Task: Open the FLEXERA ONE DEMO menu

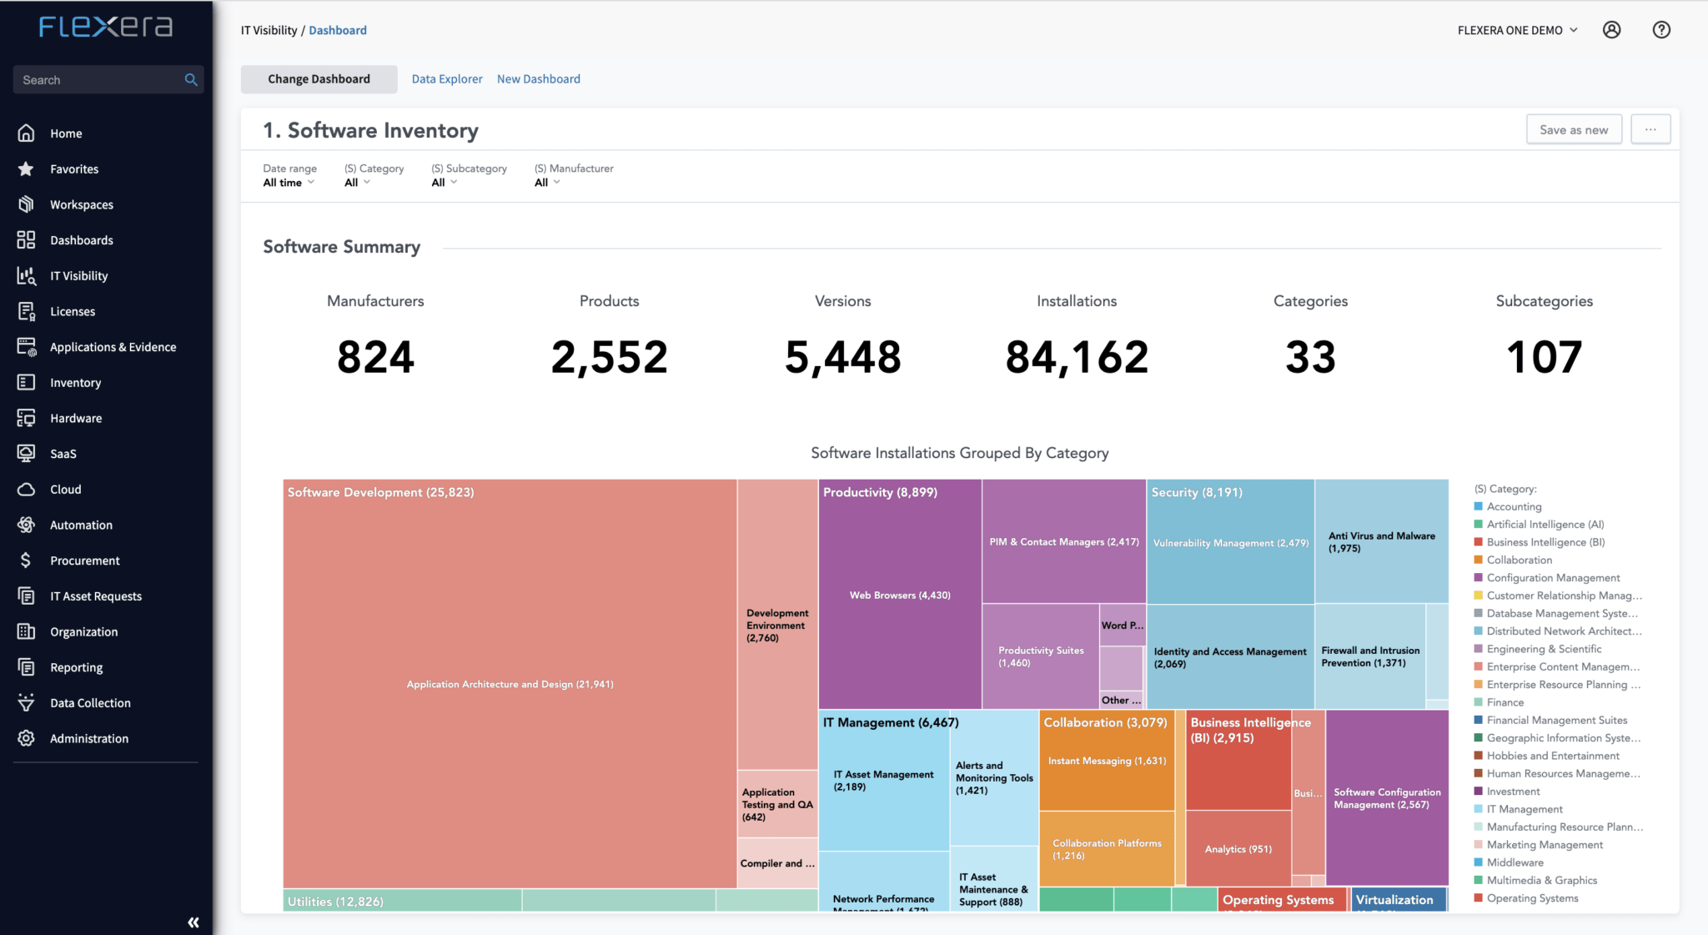Action: pos(1518,29)
